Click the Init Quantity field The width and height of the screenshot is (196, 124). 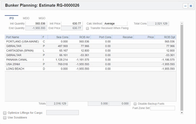click(36, 24)
